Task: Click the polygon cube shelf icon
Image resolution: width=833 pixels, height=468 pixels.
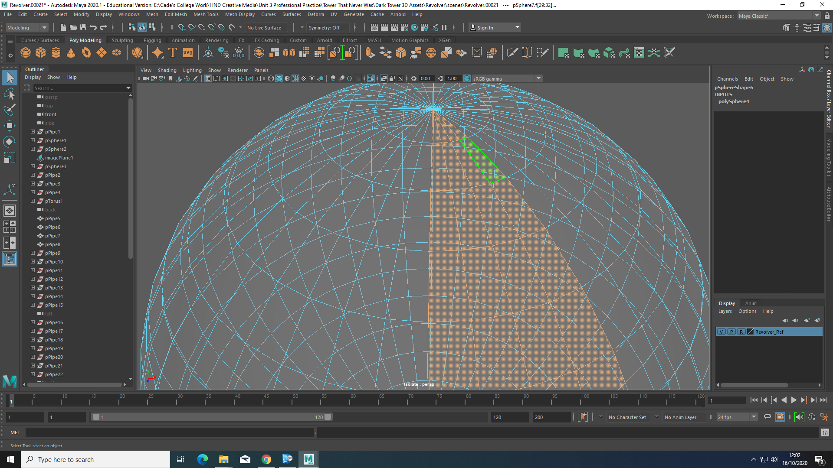Action: [41, 53]
